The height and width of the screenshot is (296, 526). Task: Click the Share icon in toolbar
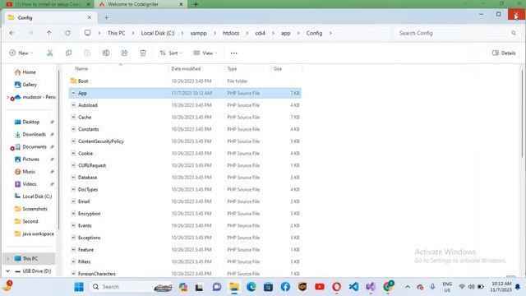pyautogui.click(x=124, y=53)
